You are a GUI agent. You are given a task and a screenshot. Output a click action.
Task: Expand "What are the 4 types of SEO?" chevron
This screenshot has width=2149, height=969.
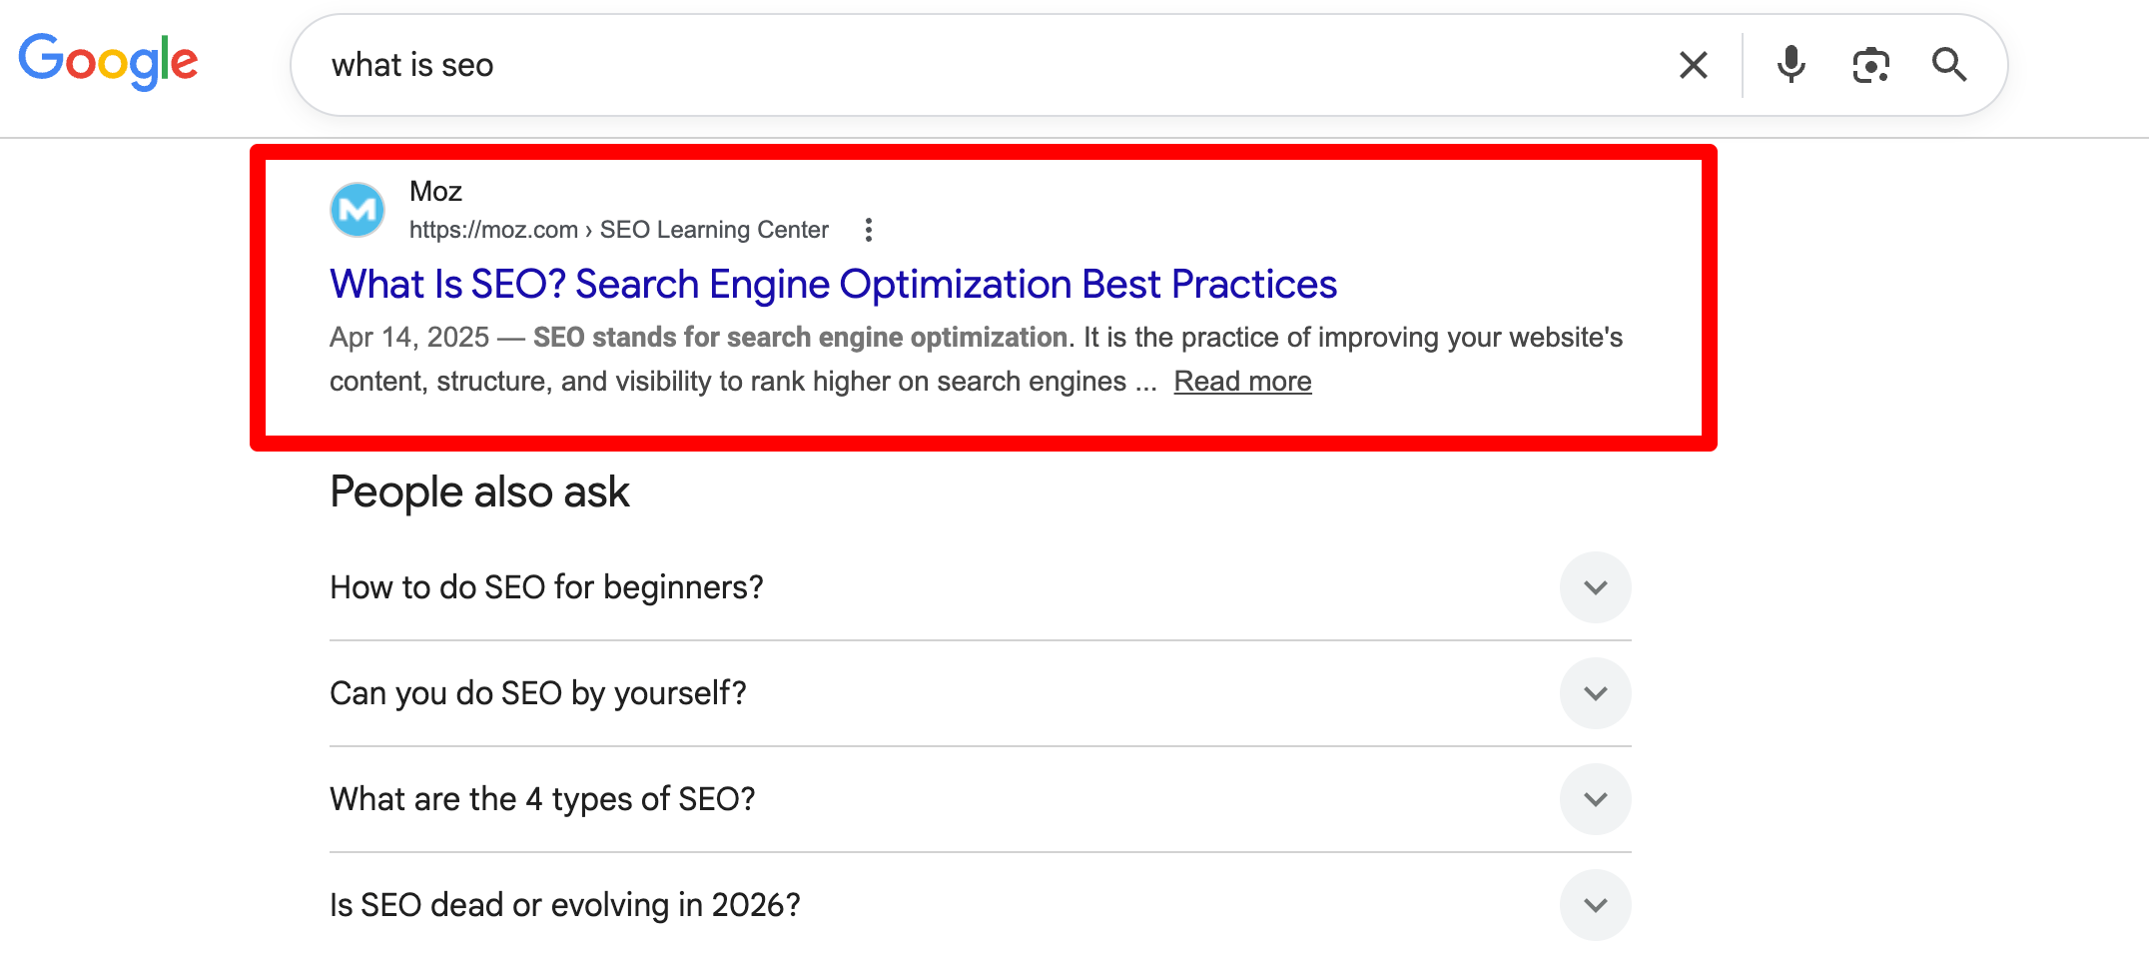click(1595, 799)
